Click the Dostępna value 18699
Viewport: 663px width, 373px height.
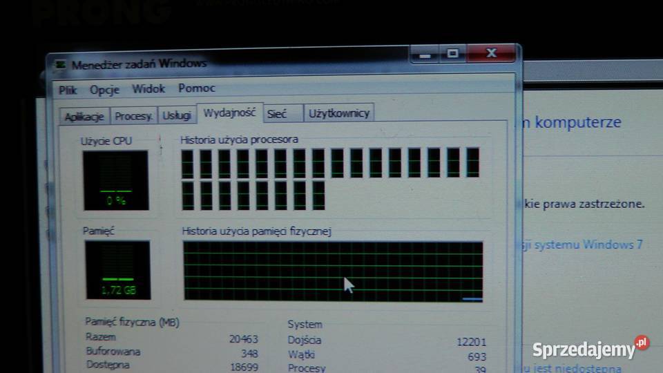pos(244,367)
